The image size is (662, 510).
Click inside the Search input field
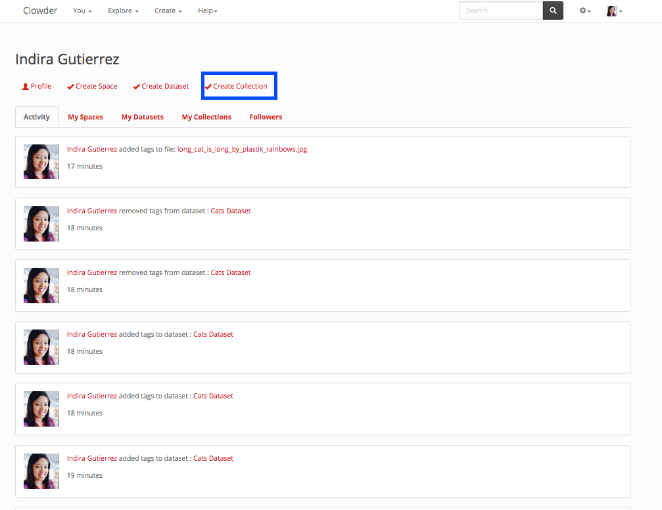click(x=501, y=11)
